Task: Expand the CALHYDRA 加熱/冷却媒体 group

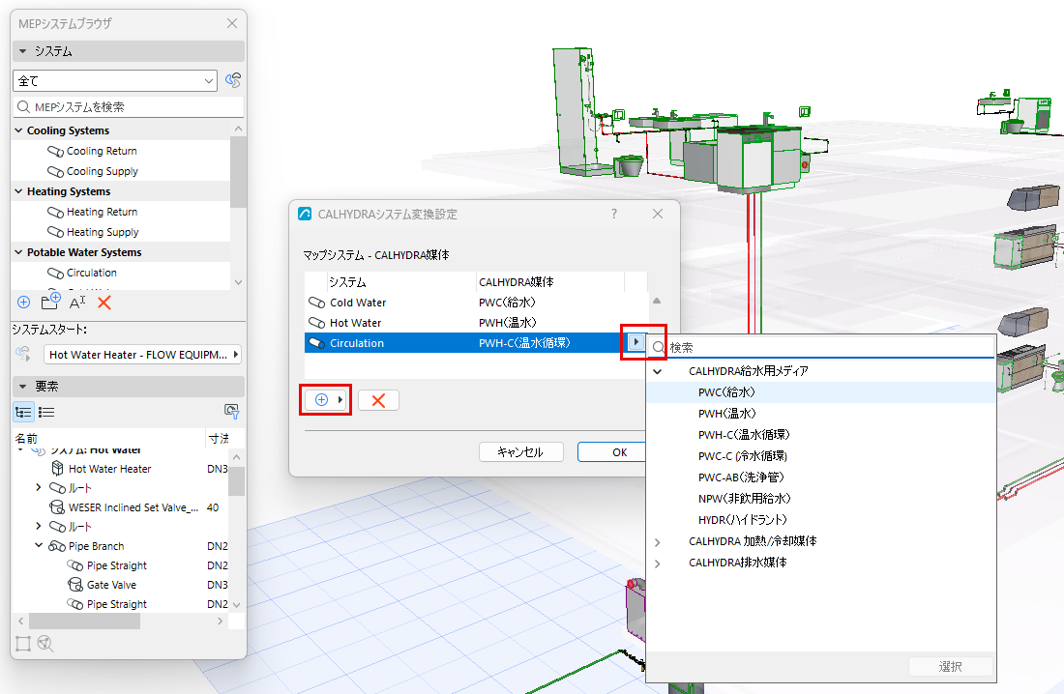Action: [657, 541]
